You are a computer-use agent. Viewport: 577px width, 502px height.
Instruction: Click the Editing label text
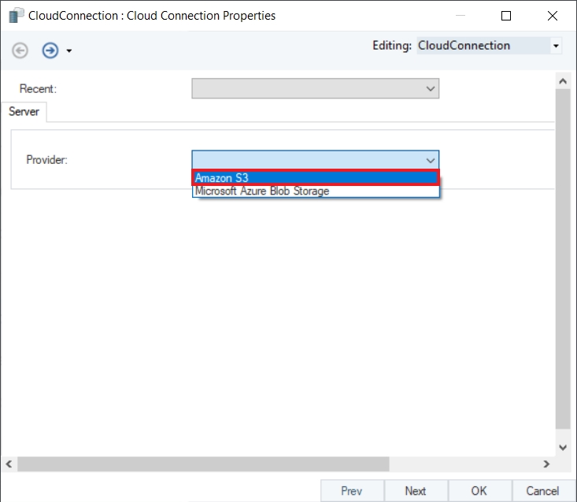[392, 45]
